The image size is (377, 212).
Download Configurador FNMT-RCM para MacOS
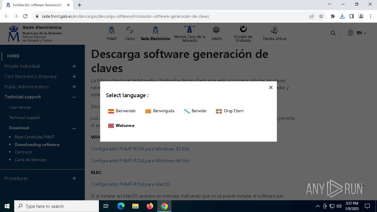tap(130, 184)
